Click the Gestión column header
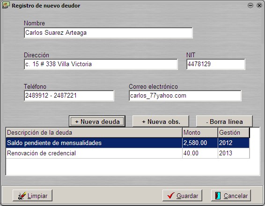This screenshot has height=206, width=265. pyautogui.click(x=234, y=132)
